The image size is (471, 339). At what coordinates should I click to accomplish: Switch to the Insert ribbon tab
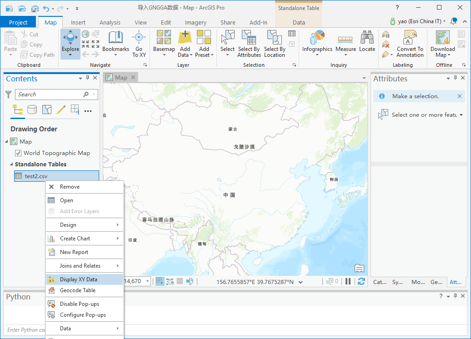(78, 22)
